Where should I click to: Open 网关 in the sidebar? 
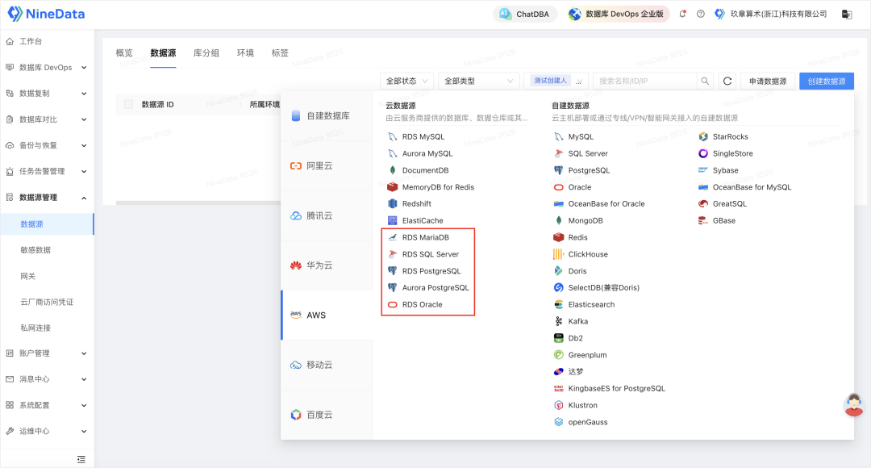click(x=27, y=276)
